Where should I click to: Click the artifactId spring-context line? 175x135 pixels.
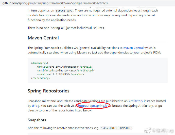click(x=65, y=71)
